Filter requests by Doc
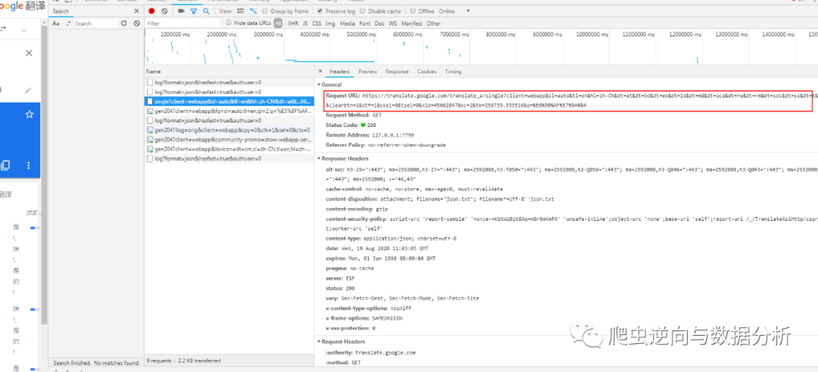The width and height of the screenshot is (818, 372). point(379,23)
